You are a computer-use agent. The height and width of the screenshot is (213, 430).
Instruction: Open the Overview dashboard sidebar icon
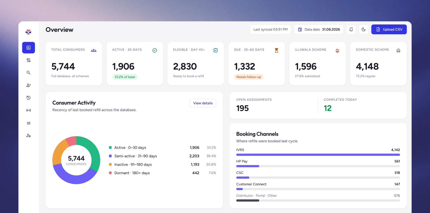click(28, 48)
